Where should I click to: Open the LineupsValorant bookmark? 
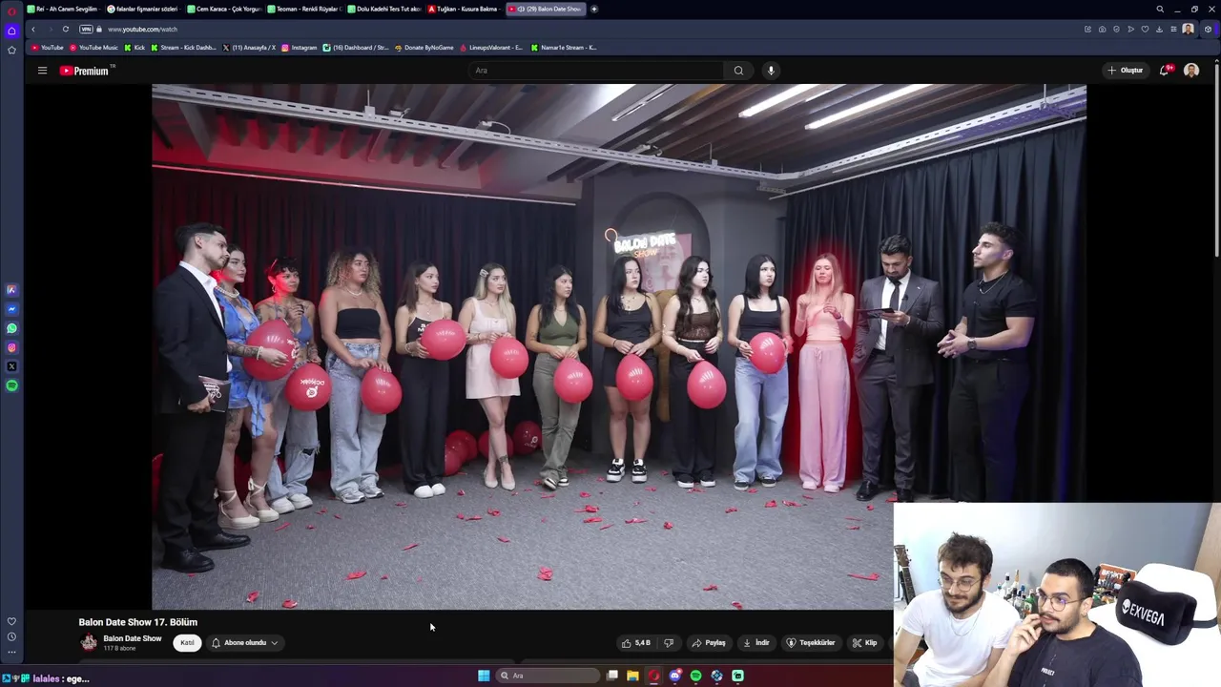point(491,48)
